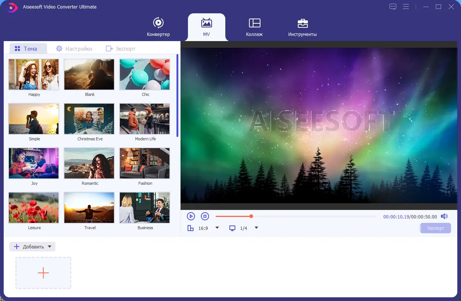This screenshot has width=461, height=301.
Task: Click the plus icon in Добавить button
Action: click(17, 247)
